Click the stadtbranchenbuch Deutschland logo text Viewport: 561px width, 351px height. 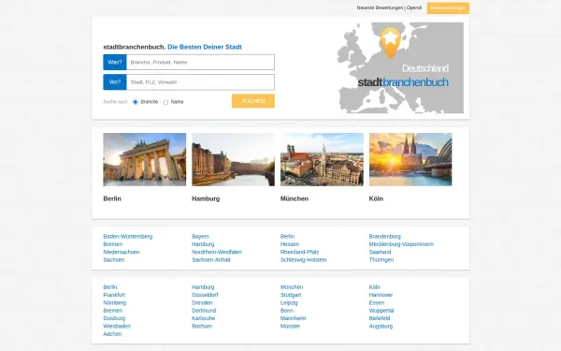(x=403, y=76)
